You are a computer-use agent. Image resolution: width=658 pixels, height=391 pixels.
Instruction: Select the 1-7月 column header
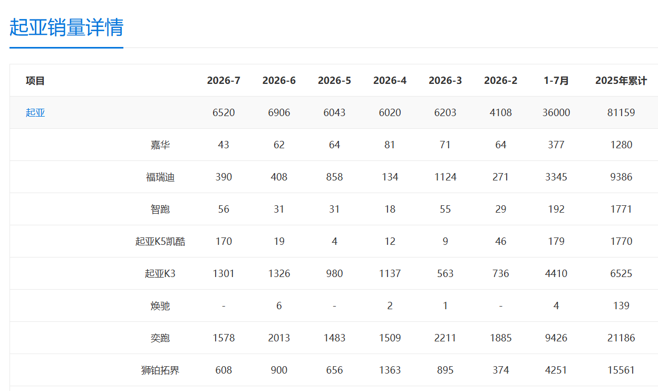point(556,81)
